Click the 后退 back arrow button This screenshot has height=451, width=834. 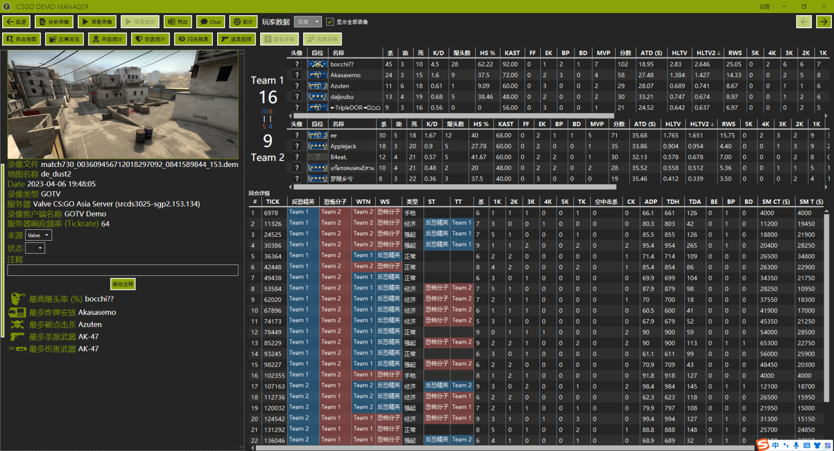coord(16,22)
